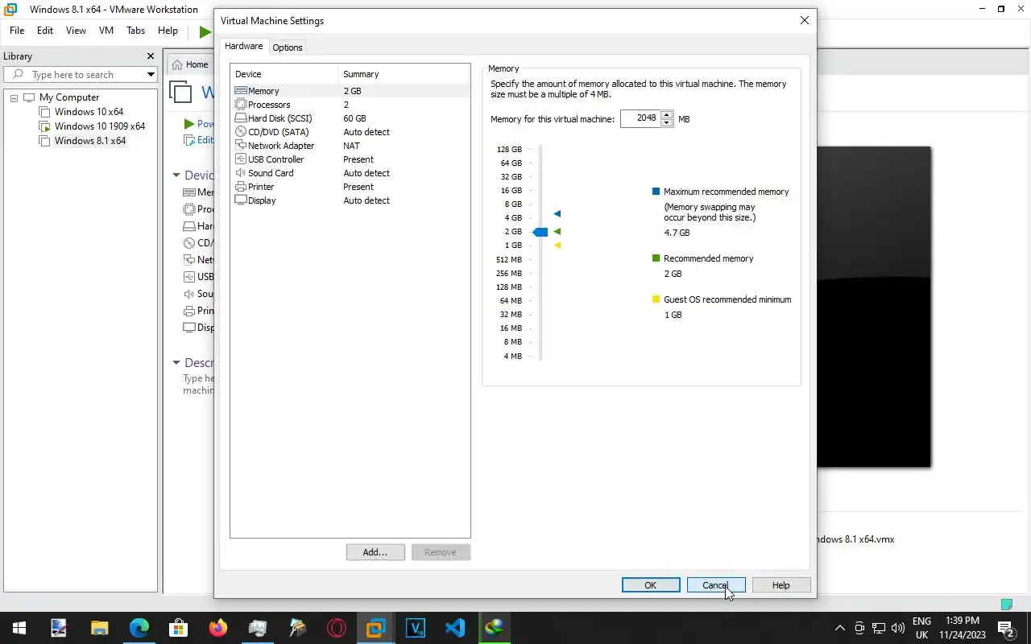Collapse the Description section in main window
This screenshot has height=644, width=1031.
176,363
